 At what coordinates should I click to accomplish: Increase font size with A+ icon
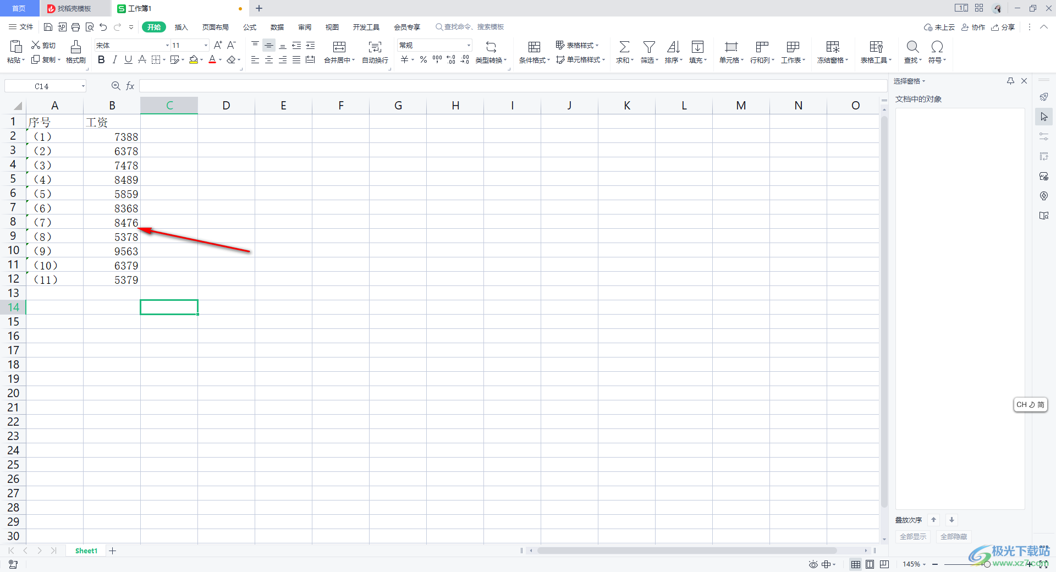click(218, 45)
